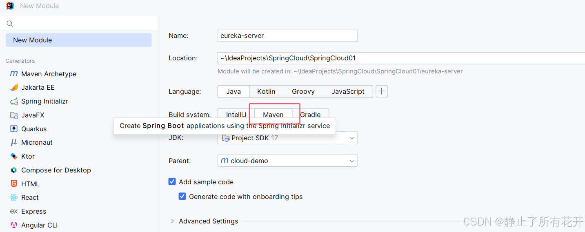
Task: Click the HTML5 shield icon
Action: coord(14,184)
